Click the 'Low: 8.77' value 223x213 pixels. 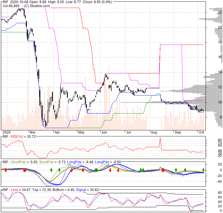(x=73, y=2)
